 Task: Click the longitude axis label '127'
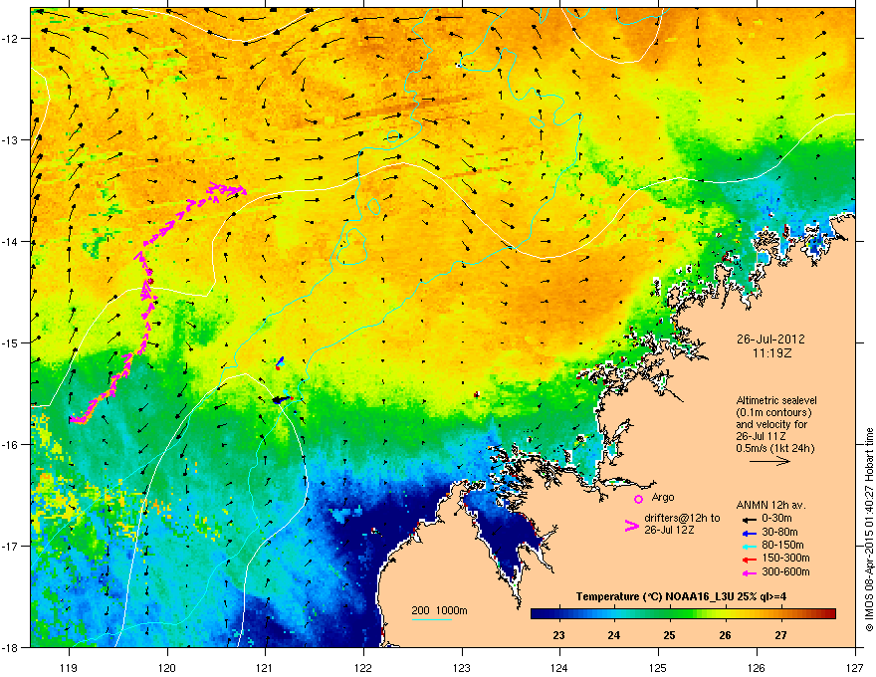point(855,667)
